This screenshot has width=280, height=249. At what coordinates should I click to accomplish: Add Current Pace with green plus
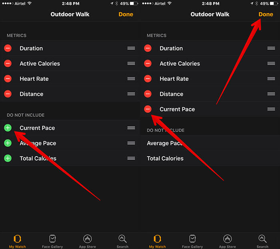tap(8, 128)
